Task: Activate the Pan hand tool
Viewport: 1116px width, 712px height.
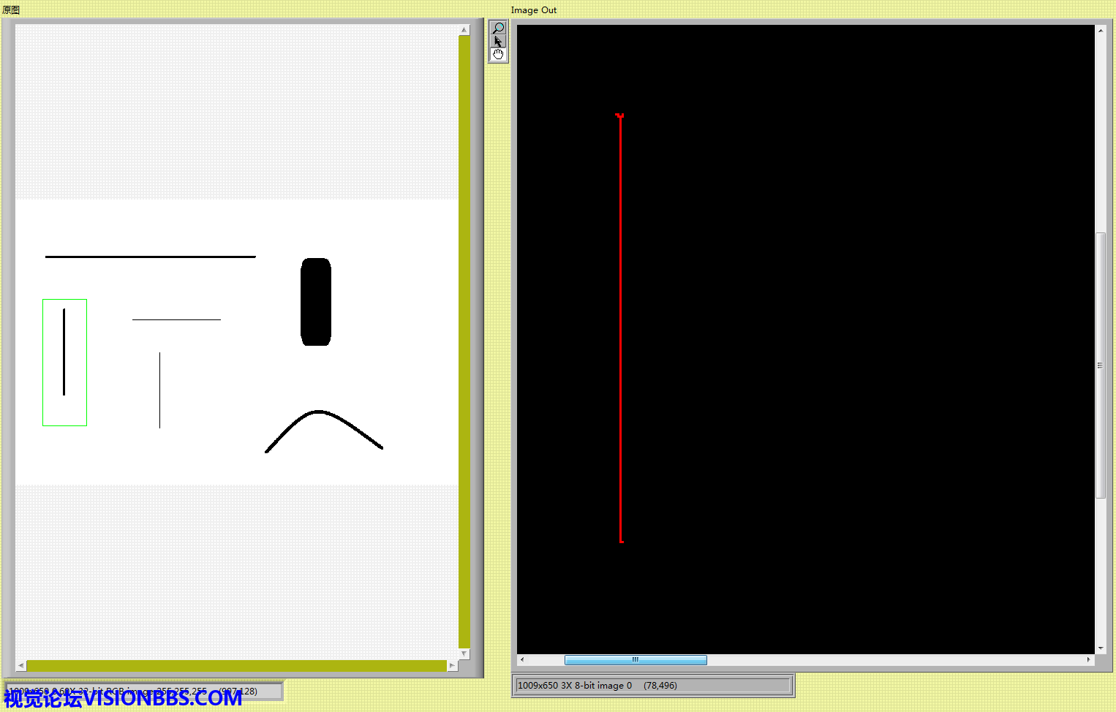Action: [x=498, y=55]
